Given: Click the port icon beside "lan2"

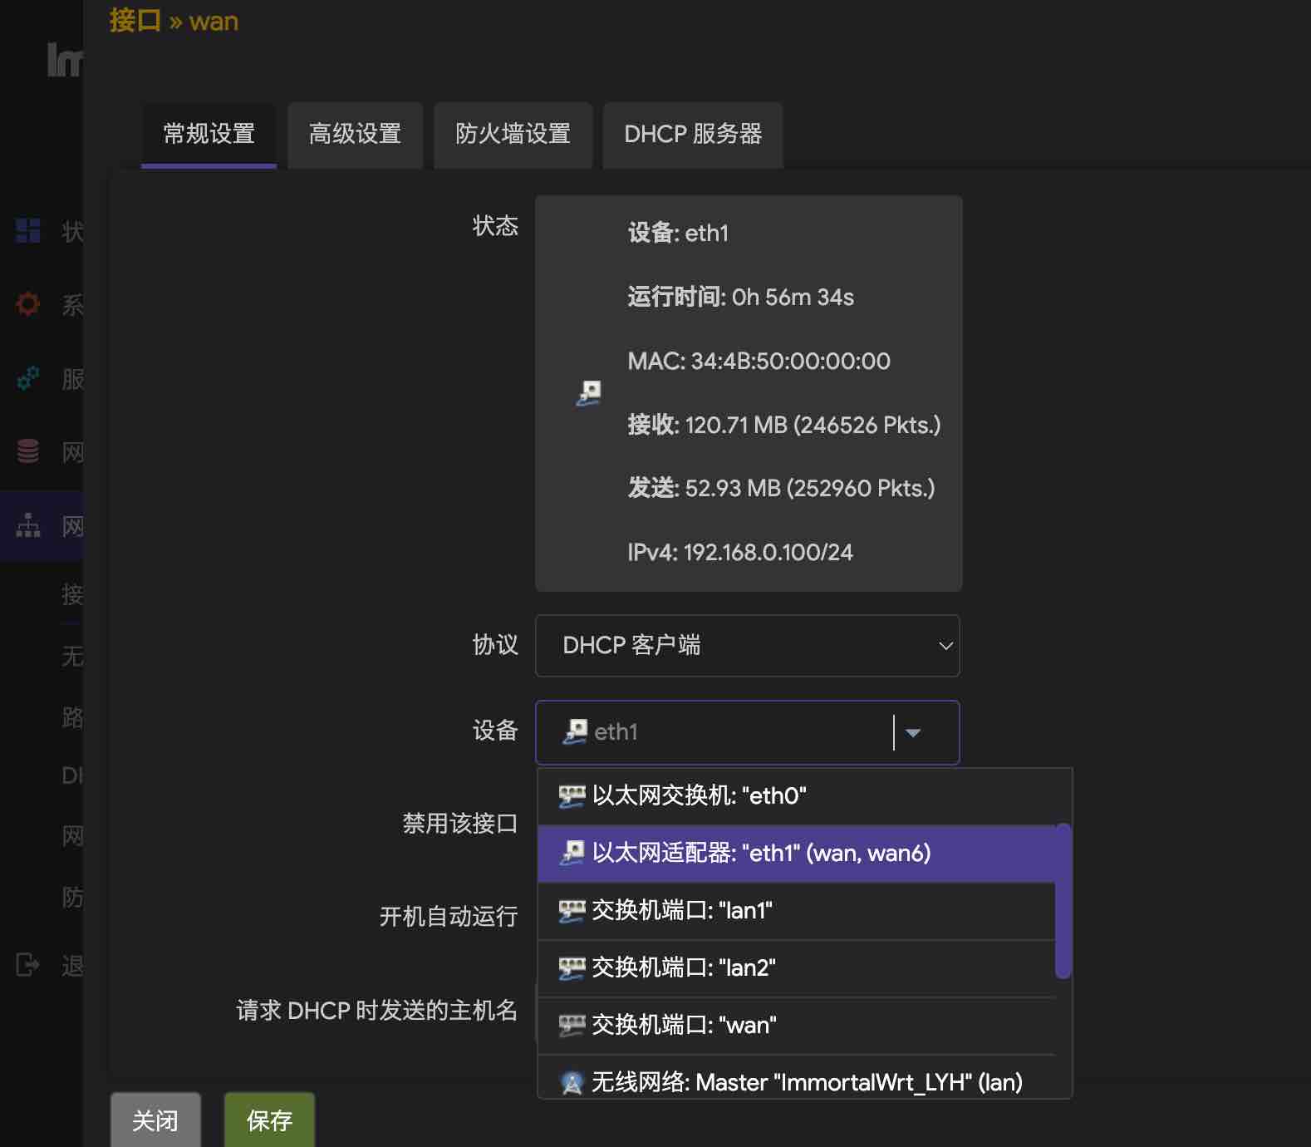Looking at the screenshot, I should pos(572,968).
